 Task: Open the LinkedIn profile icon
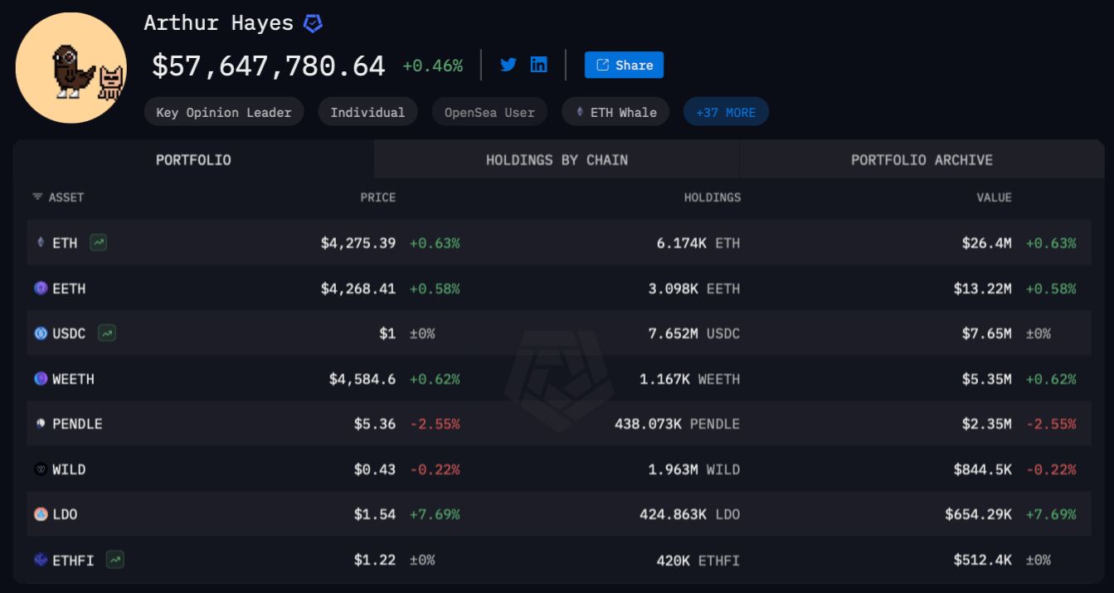(539, 65)
